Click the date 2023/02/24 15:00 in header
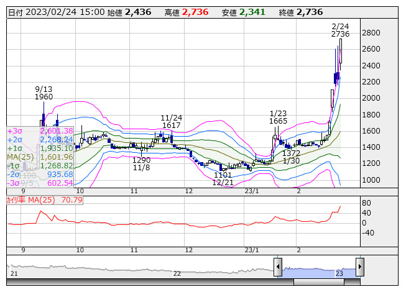This screenshot has height=292, width=406. coord(65,12)
